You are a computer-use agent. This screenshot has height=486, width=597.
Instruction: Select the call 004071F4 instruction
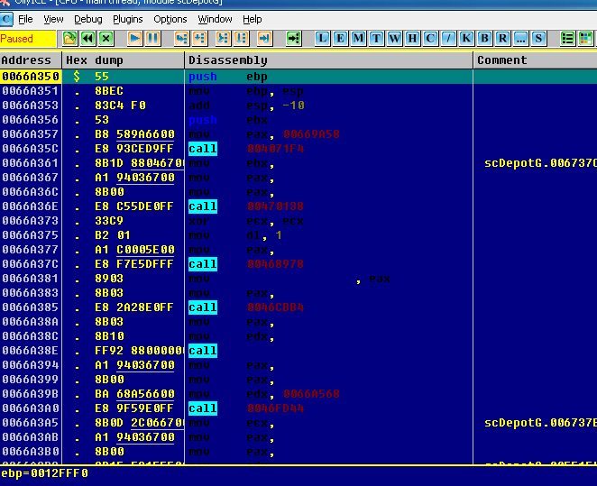(246, 149)
